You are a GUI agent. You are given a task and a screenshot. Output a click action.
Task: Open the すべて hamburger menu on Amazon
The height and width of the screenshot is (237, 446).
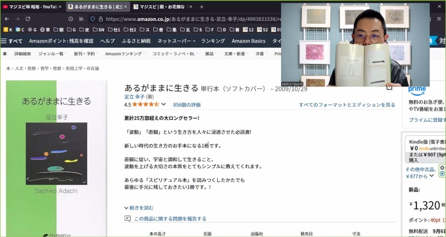click(x=12, y=41)
